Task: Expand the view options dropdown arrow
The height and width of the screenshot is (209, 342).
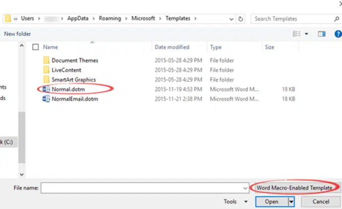Action: [x=306, y=34]
